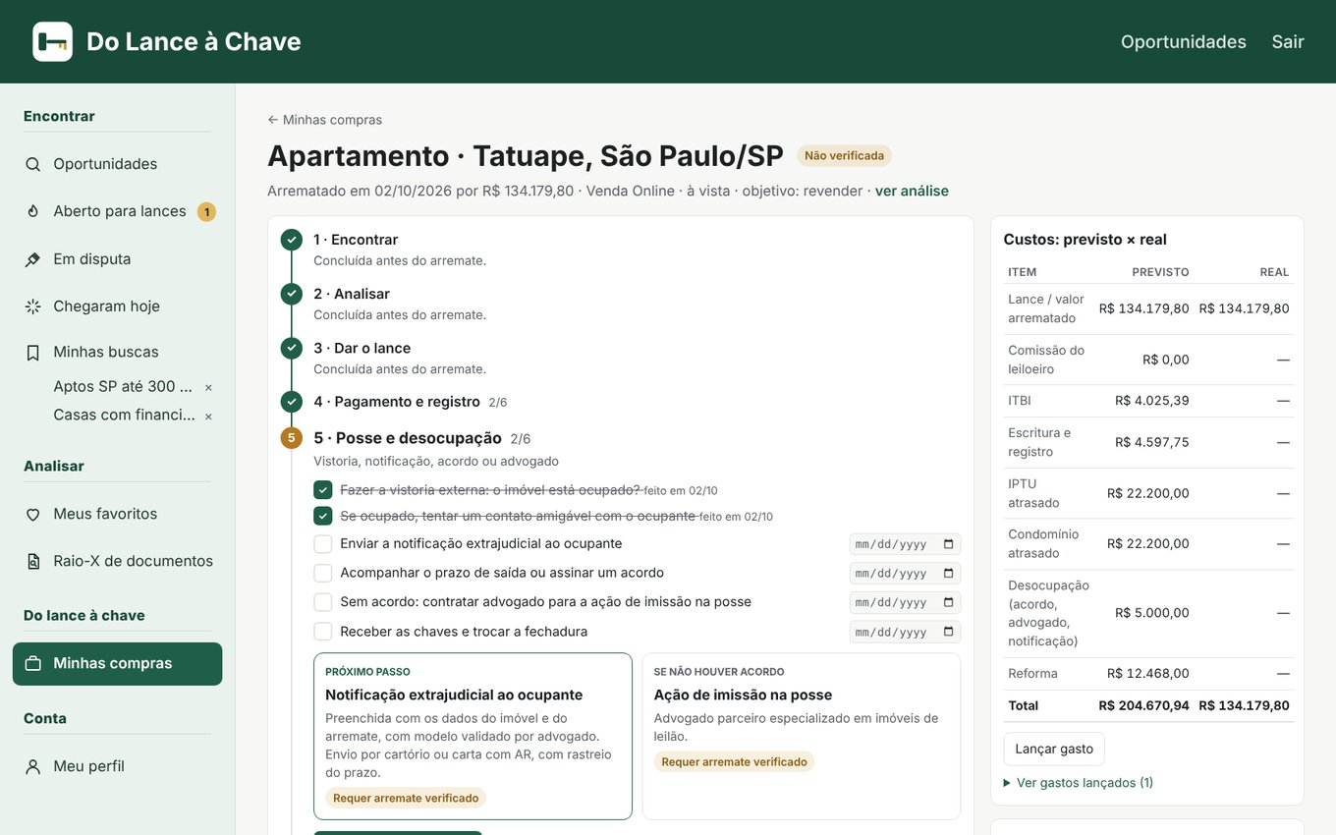Remove the saved search 'Casas com financi...'
This screenshot has height=835, width=1336.
click(208, 416)
